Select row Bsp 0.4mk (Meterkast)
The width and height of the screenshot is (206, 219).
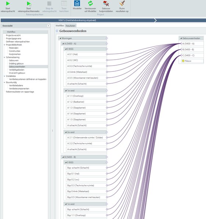(86, 191)
